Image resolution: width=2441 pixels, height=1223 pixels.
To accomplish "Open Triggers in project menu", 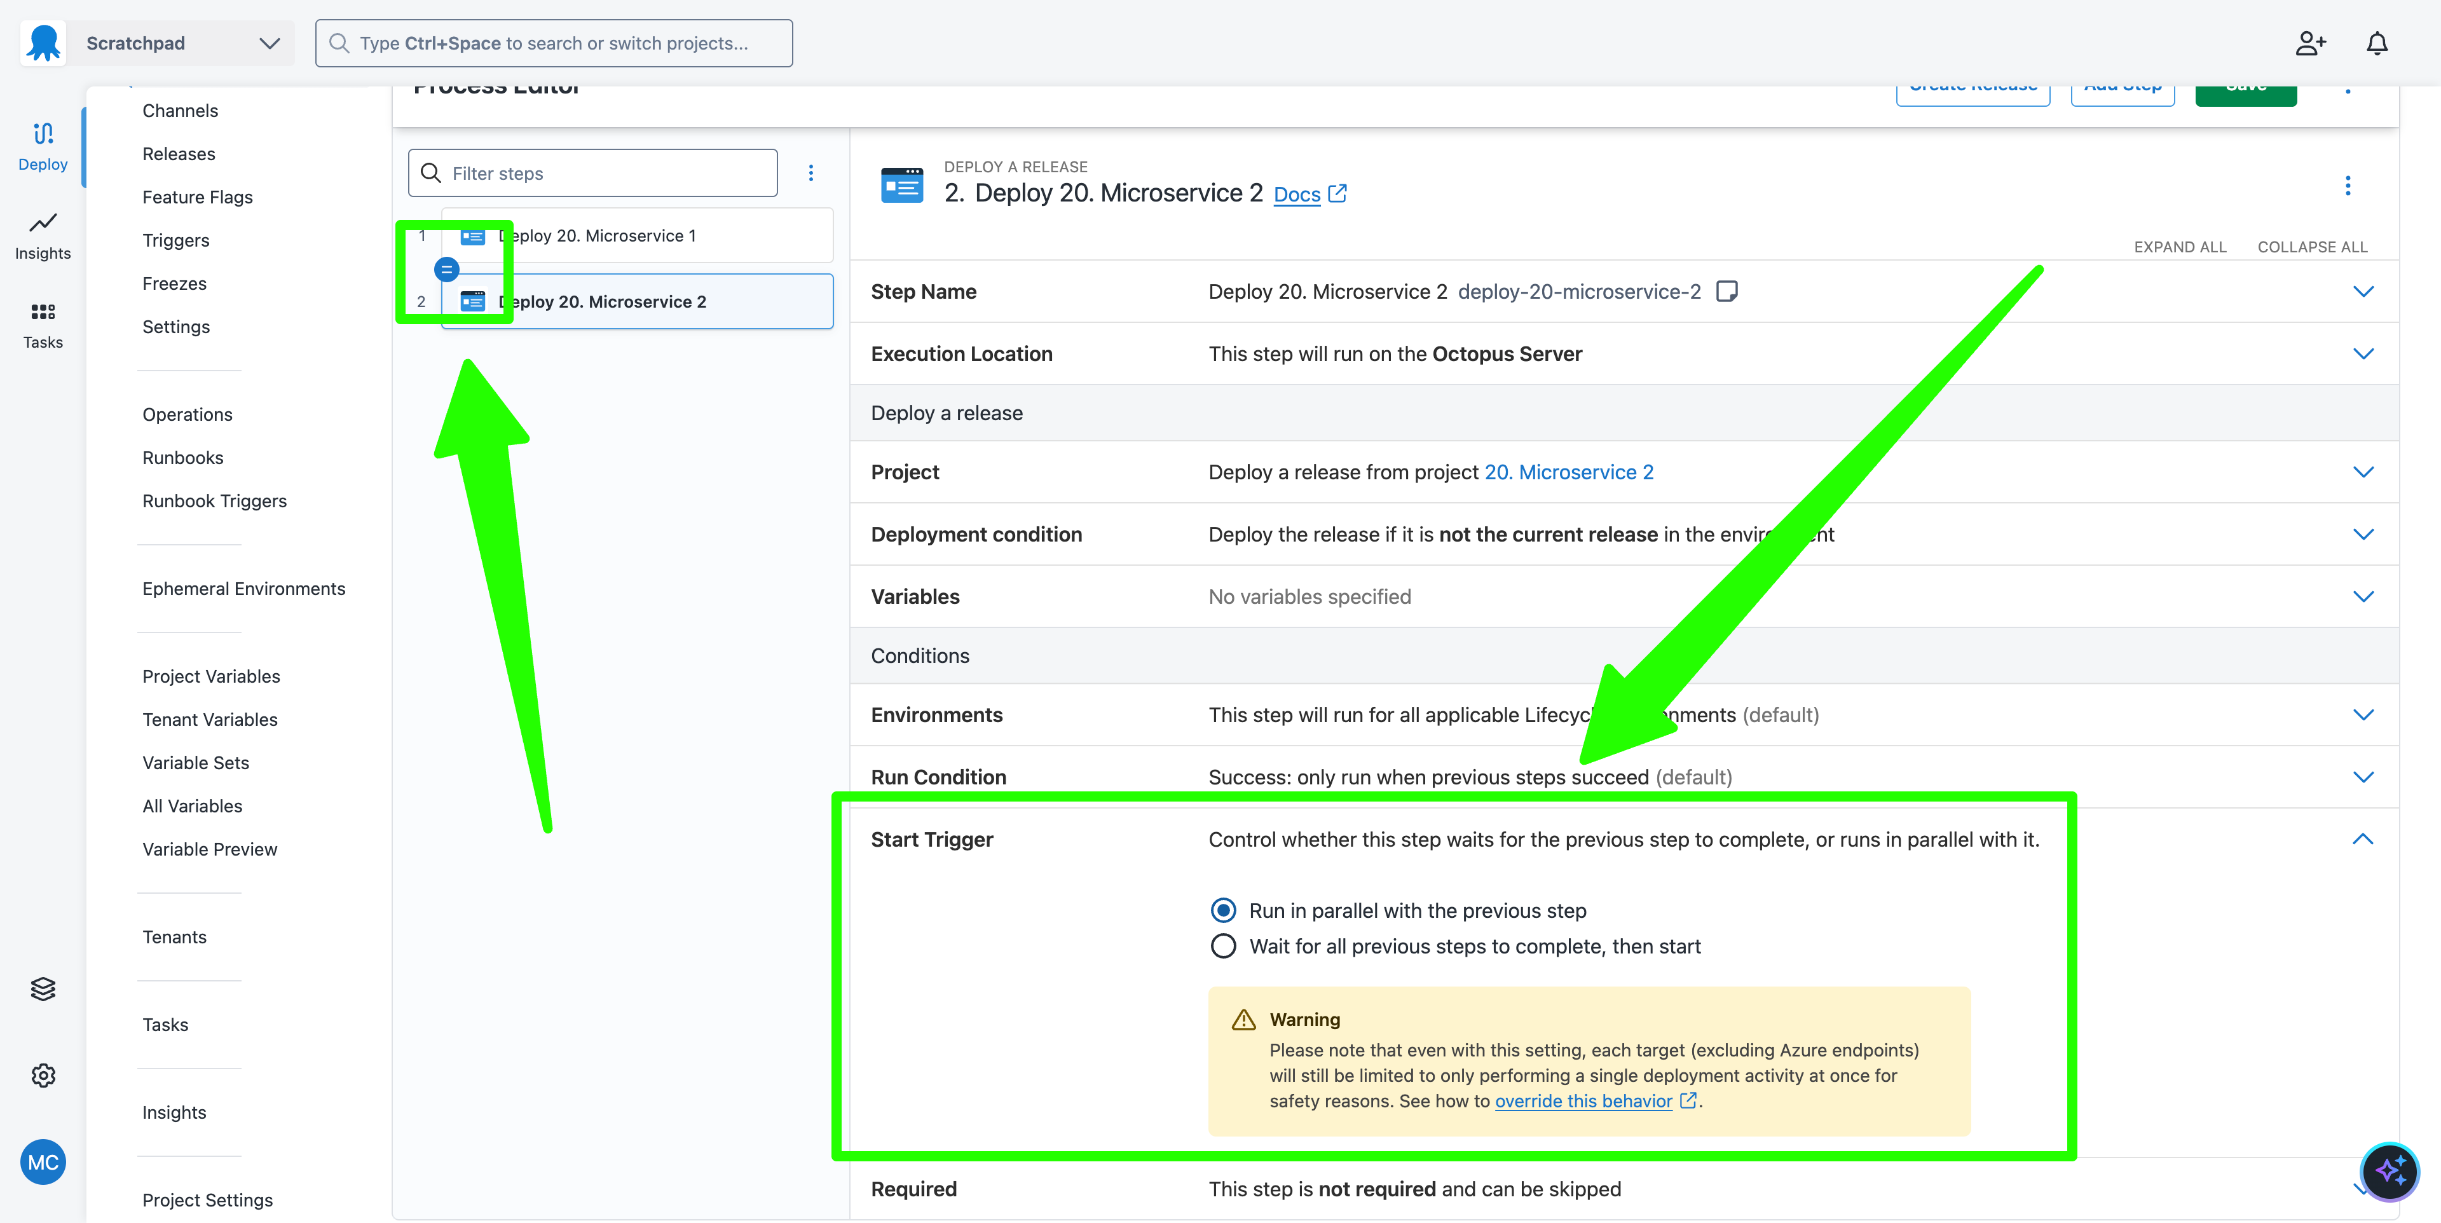I will pos(176,241).
